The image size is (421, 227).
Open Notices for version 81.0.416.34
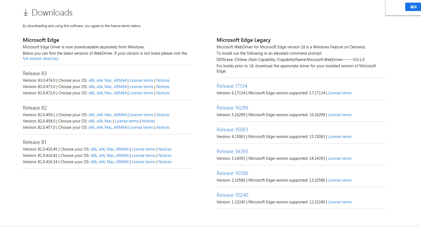pos(165,162)
